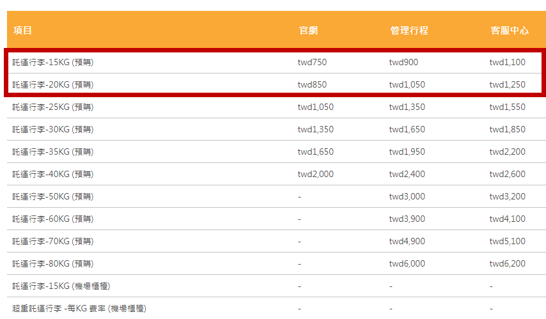Click the 項目 column header
Screen dimensions: 546x319
pos(22,31)
